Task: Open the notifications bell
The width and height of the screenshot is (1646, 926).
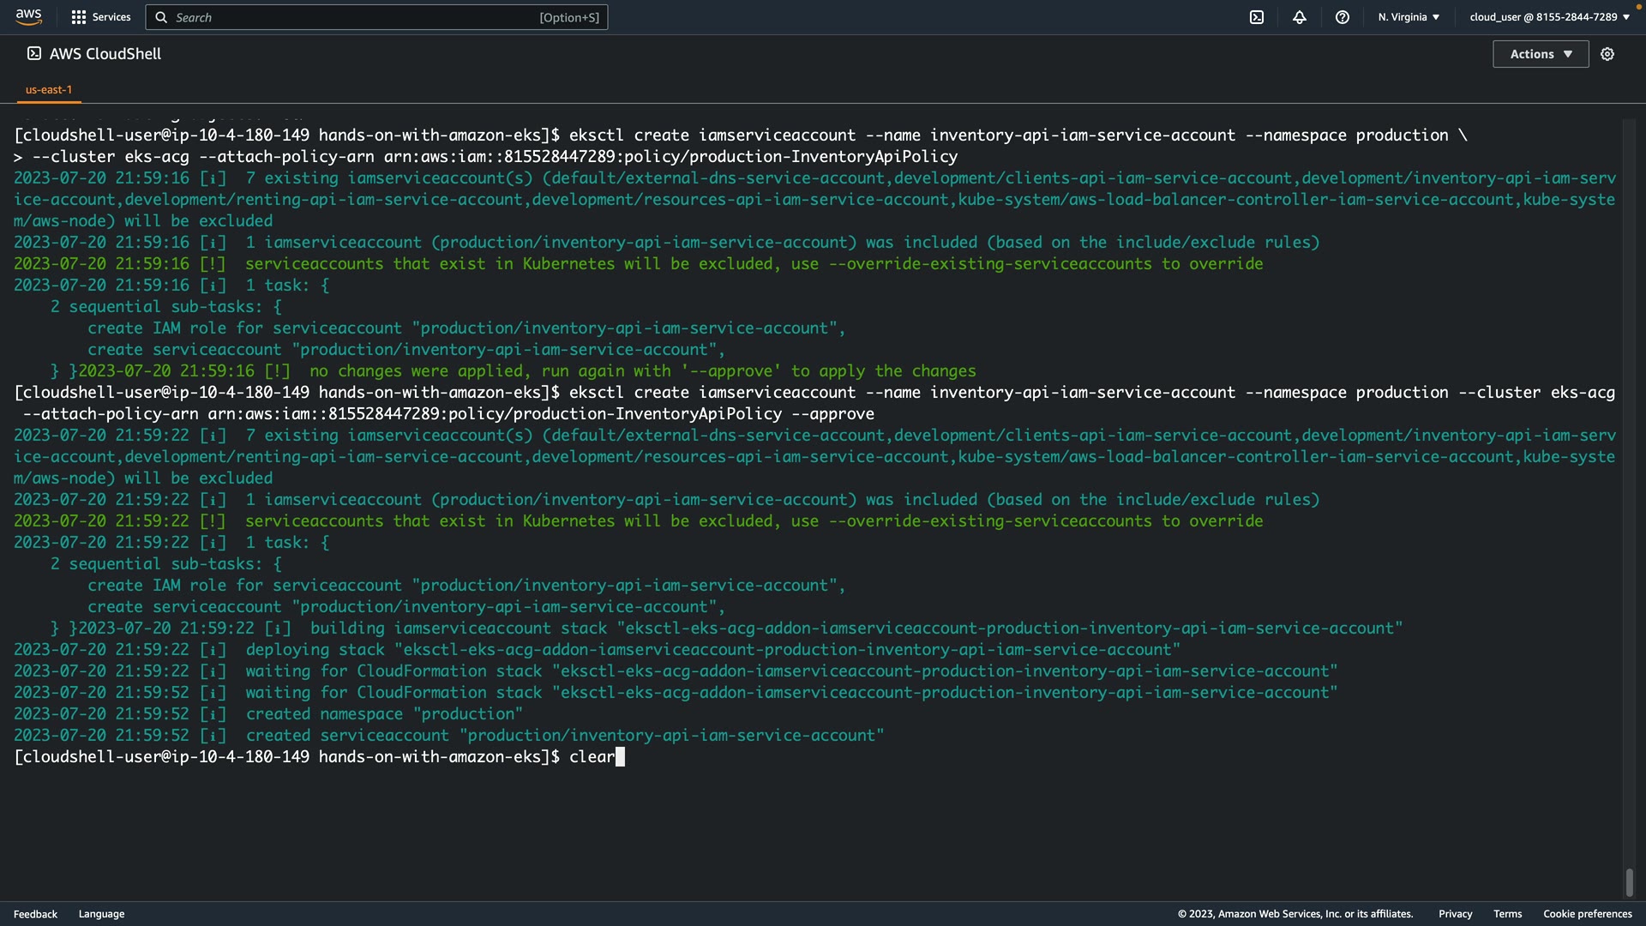Action: [x=1300, y=17]
